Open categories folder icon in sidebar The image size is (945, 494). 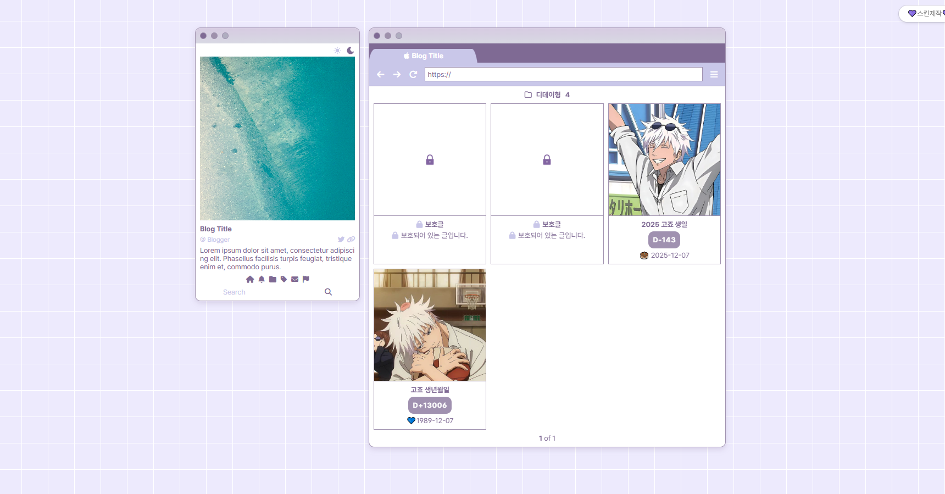[x=273, y=279]
